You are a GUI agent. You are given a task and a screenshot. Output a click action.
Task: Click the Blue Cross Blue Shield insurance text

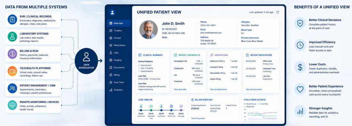(x=252, y=41)
